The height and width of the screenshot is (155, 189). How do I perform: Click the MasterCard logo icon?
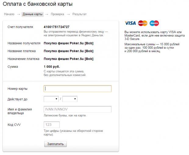tap(143, 23)
